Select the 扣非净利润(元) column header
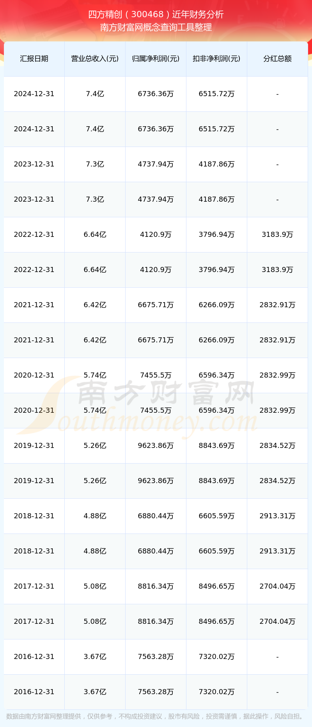 coord(216,59)
